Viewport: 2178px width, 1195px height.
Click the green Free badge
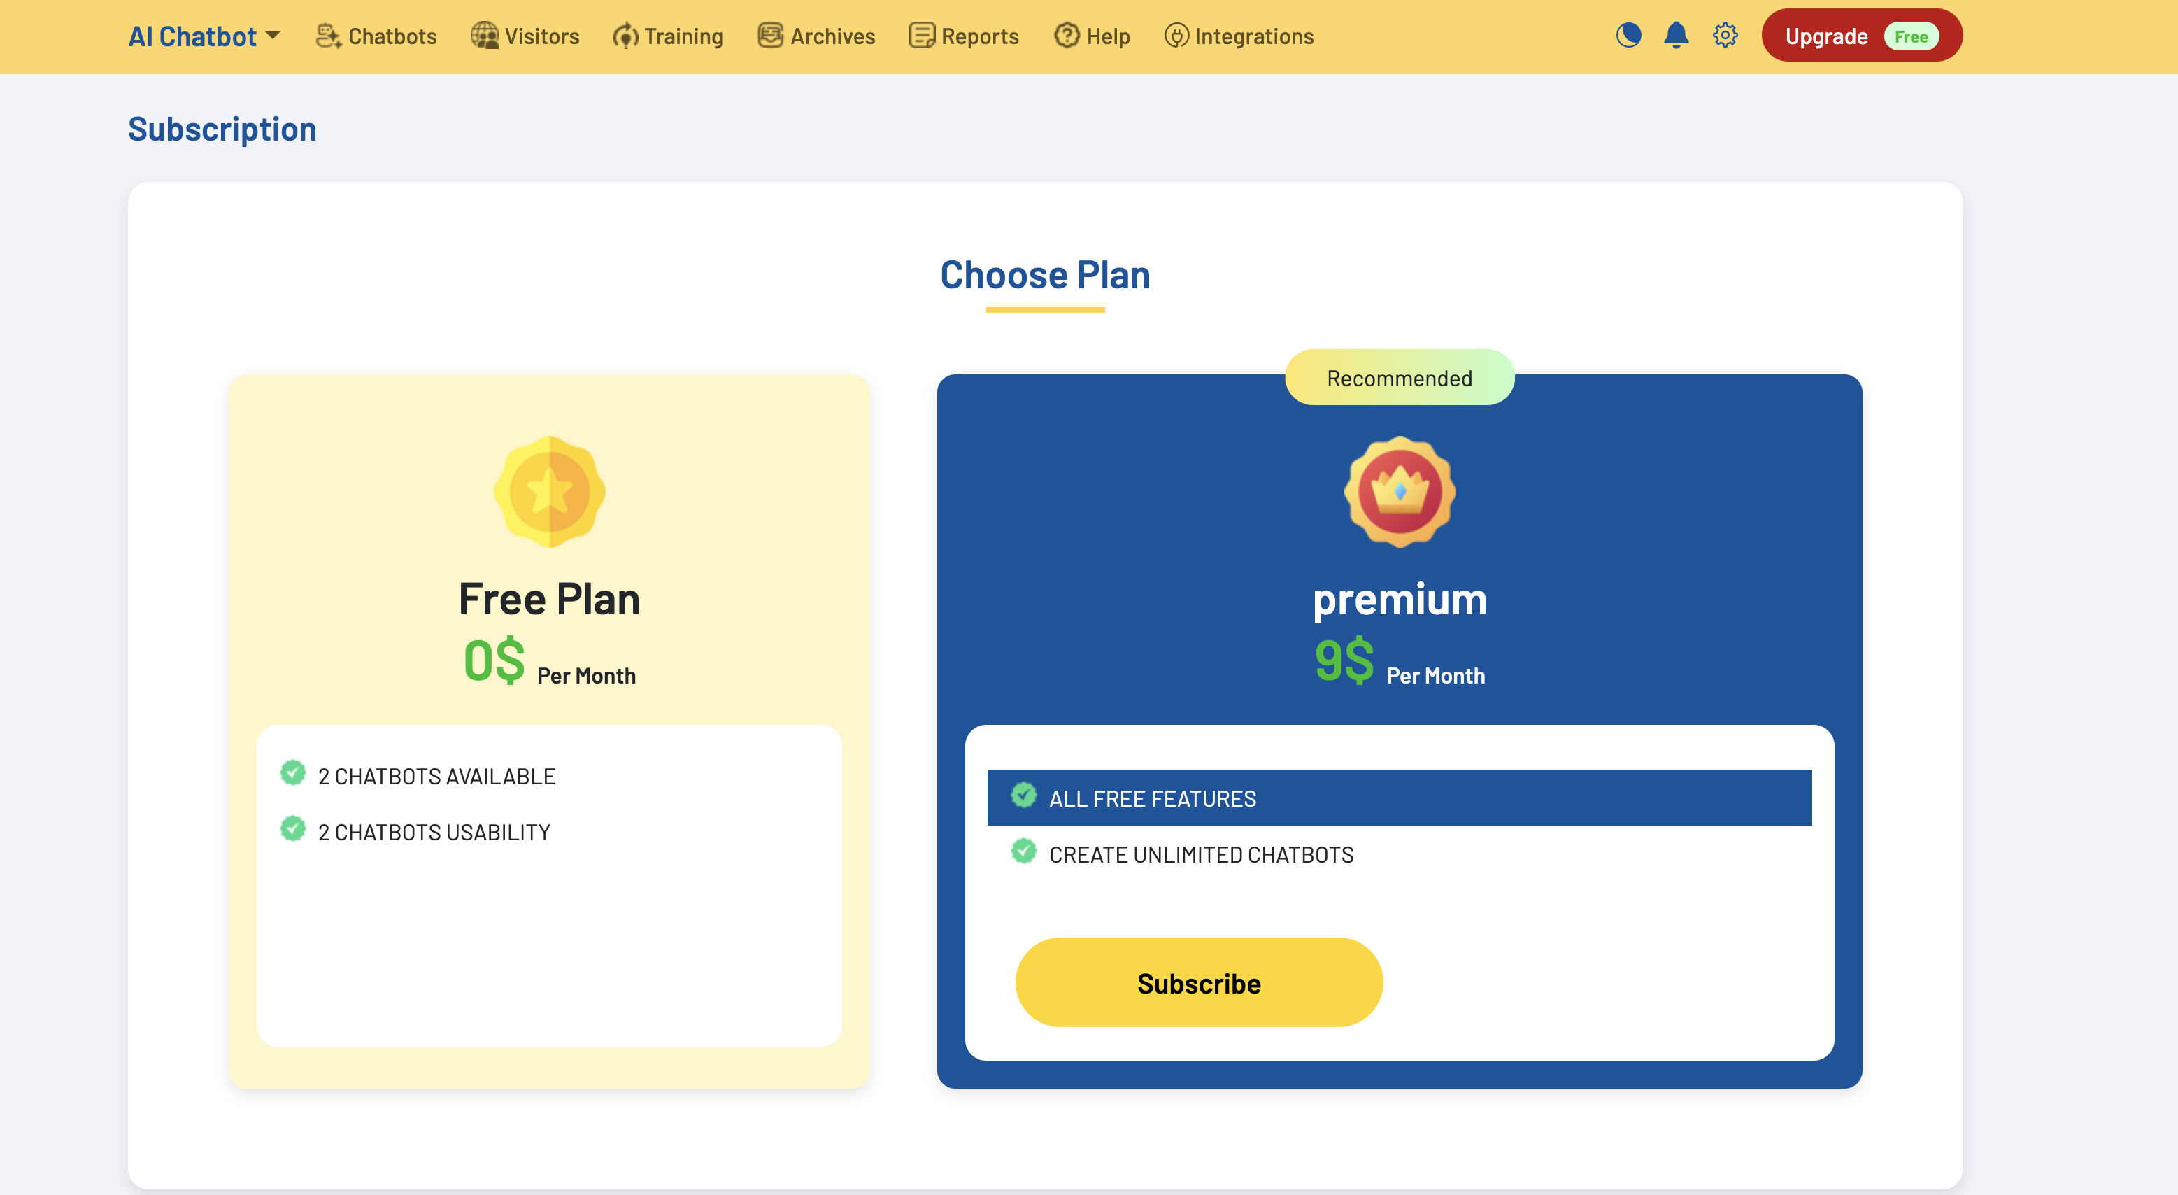[x=1911, y=36]
